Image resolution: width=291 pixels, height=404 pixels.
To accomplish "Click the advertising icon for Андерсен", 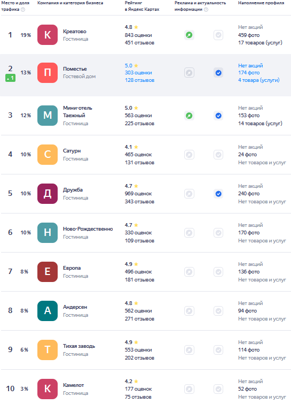I will pyautogui.click(x=189, y=311).
